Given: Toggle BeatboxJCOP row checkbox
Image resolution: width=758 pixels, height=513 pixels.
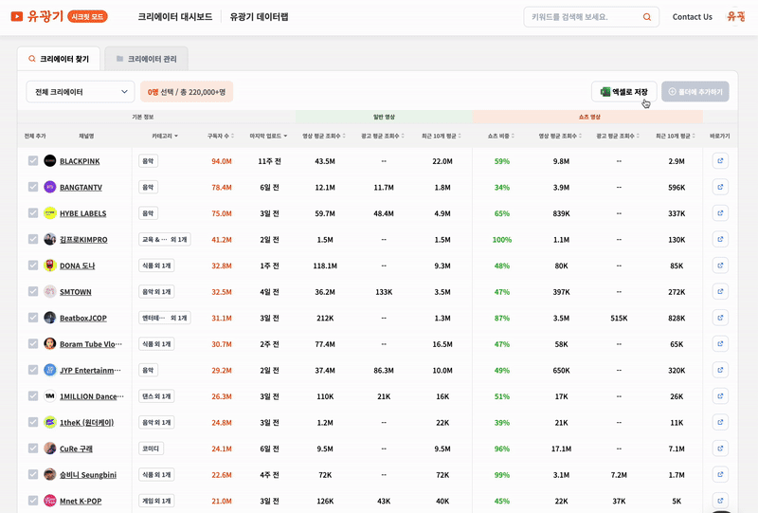Looking at the screenshot, I should (33, 318).
